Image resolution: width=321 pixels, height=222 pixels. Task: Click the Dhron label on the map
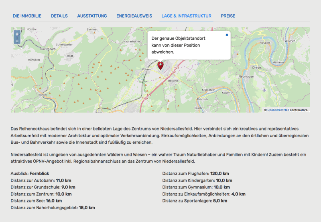tap(256, 68)
